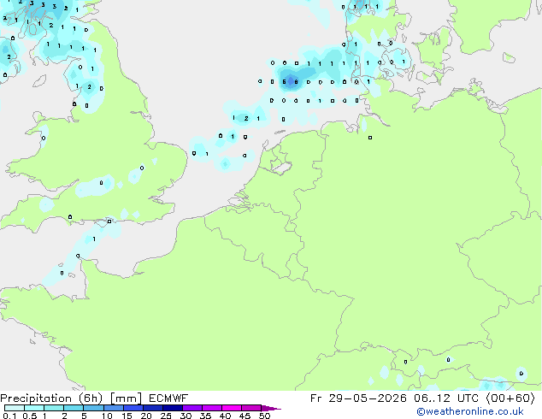The height and width of the screenshot is (419, 542).
Task: Click the 0.1–0.5 mm legend color swatch
Action: pos(15,408)
